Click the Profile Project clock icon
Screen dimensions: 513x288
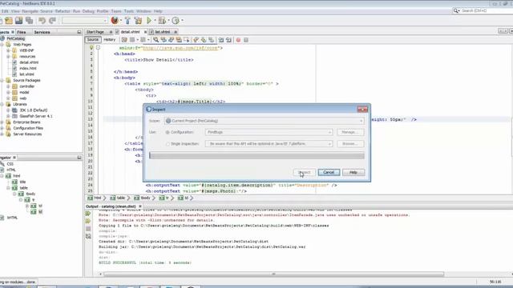(x=176, y=21)
